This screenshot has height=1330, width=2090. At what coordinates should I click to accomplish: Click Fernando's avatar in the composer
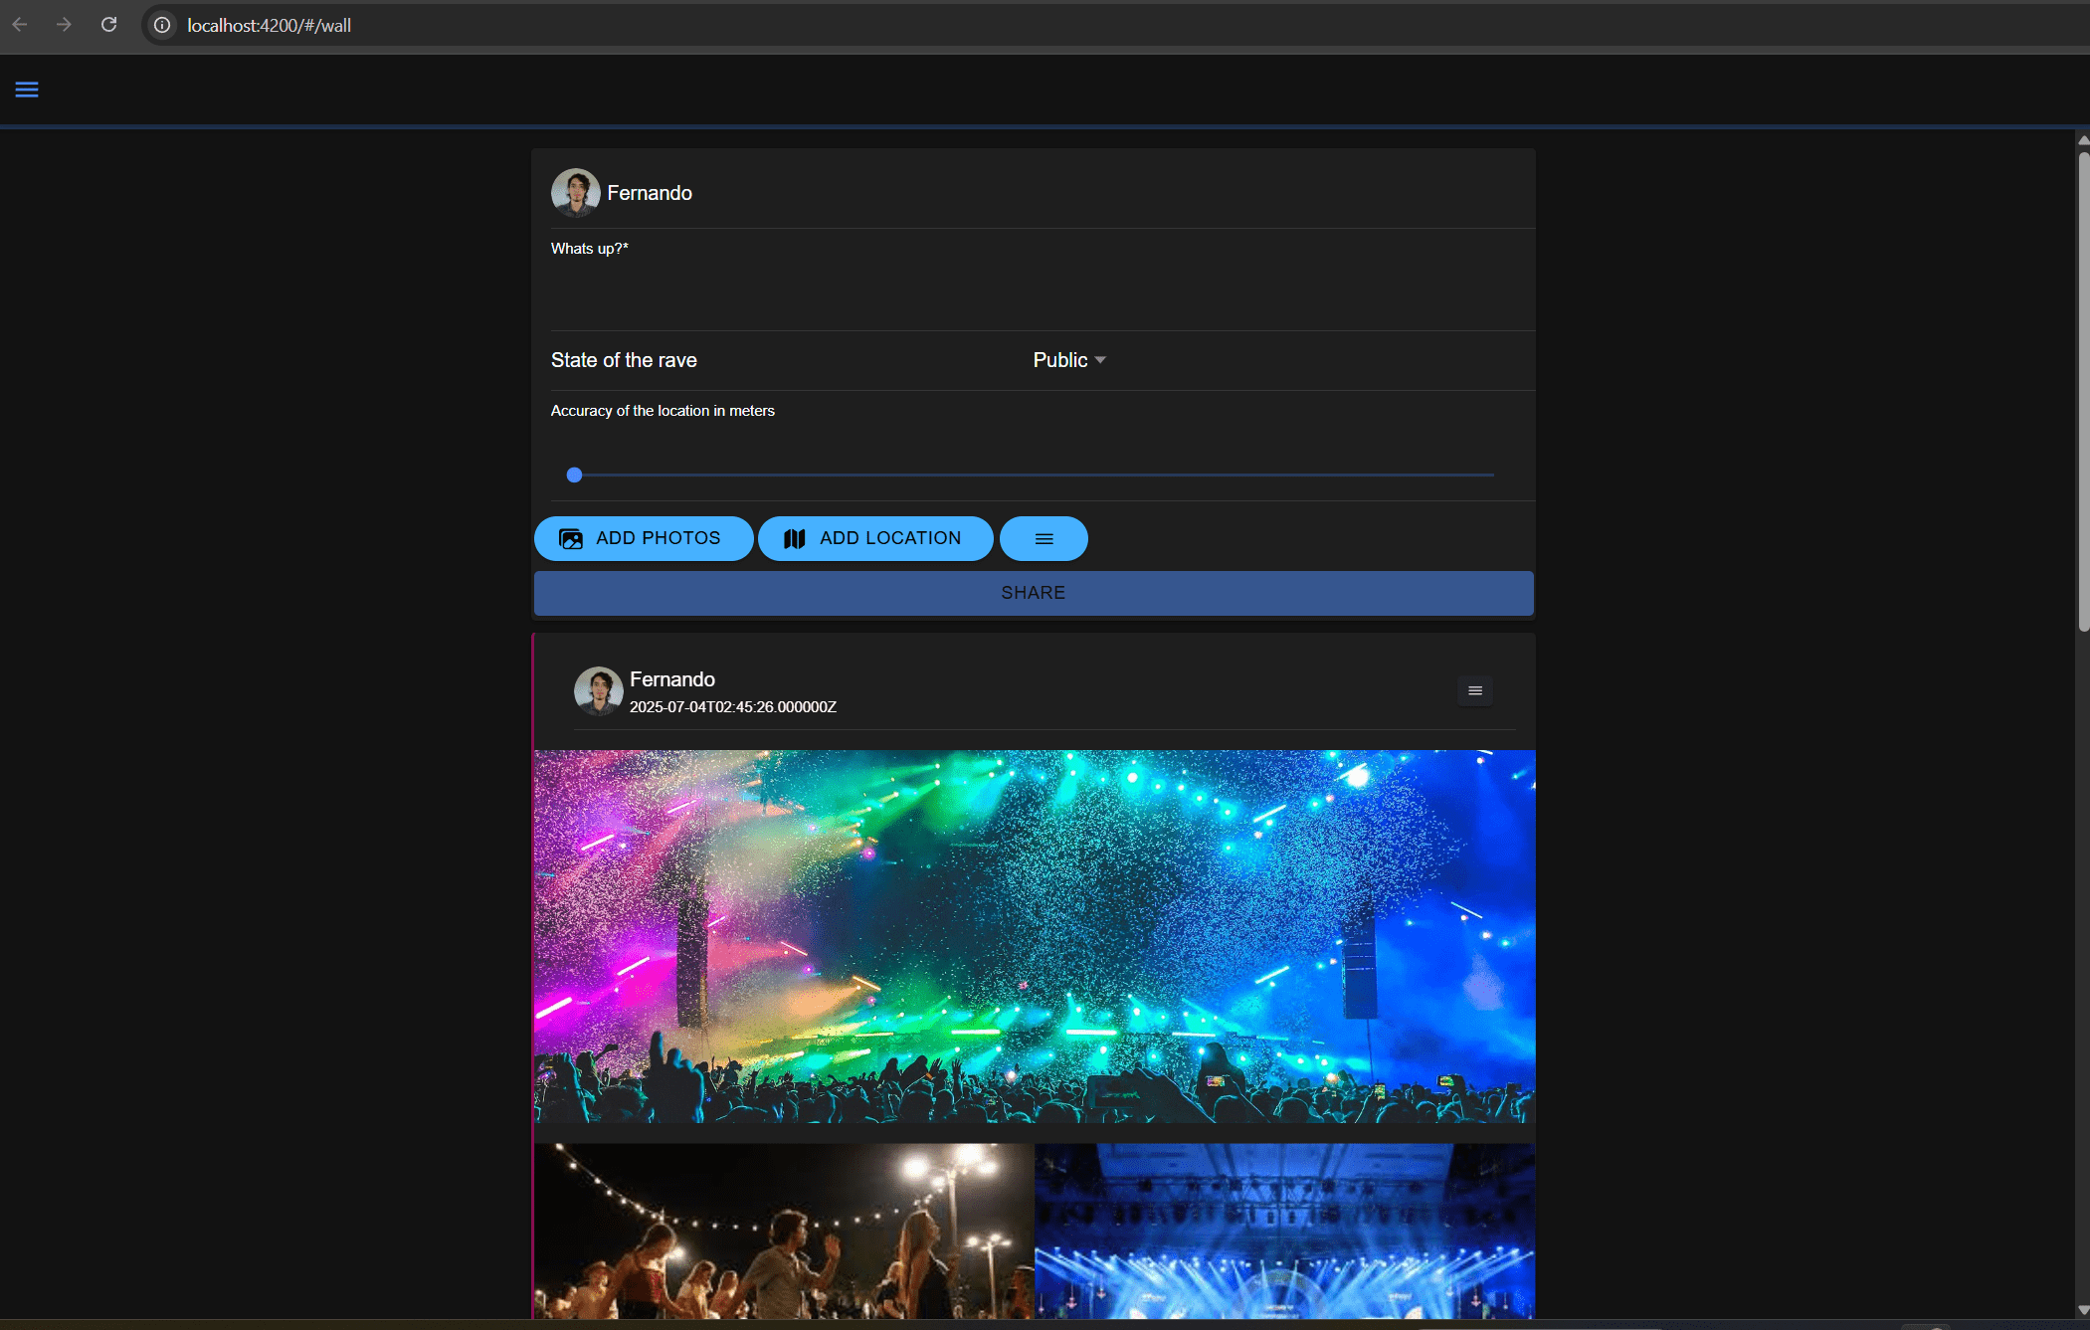574,192
